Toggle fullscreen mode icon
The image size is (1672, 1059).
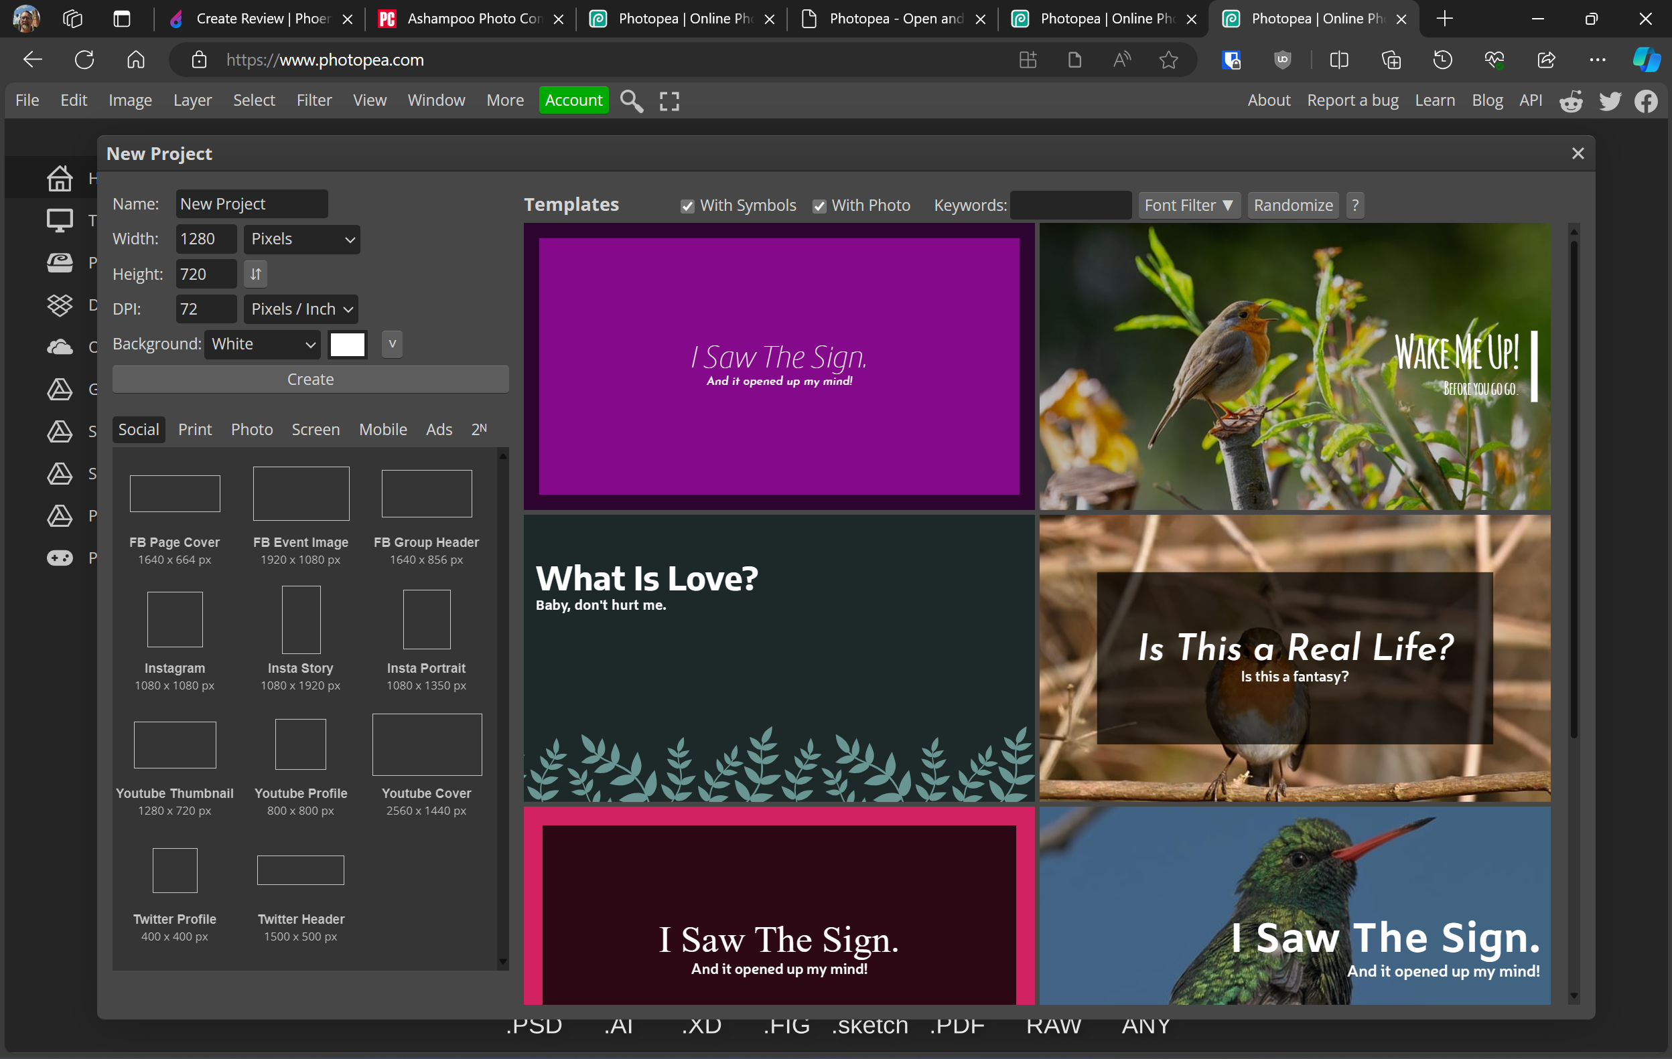tap(669, 100)
